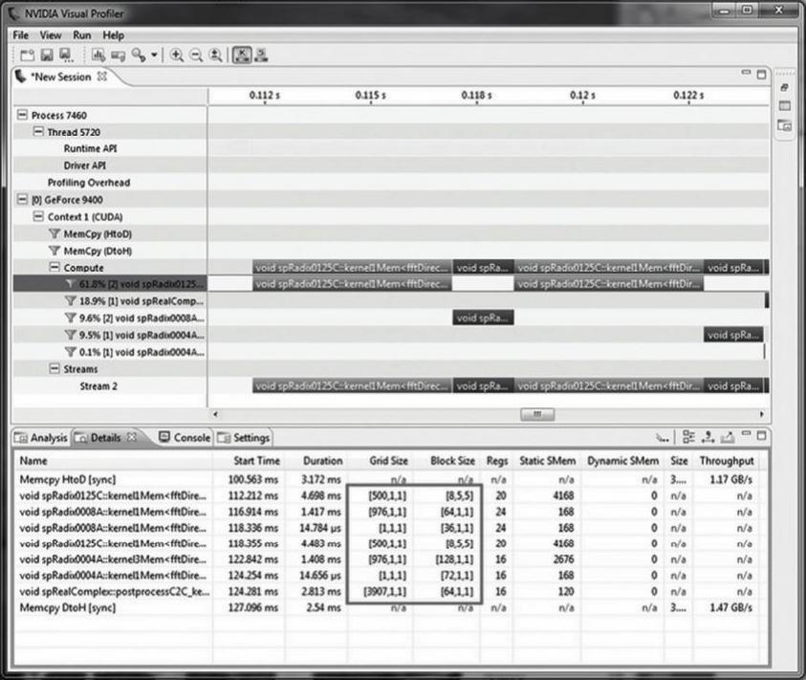Collapse the Streams tree node
The image size is (806, 680).
coord(54,368)
